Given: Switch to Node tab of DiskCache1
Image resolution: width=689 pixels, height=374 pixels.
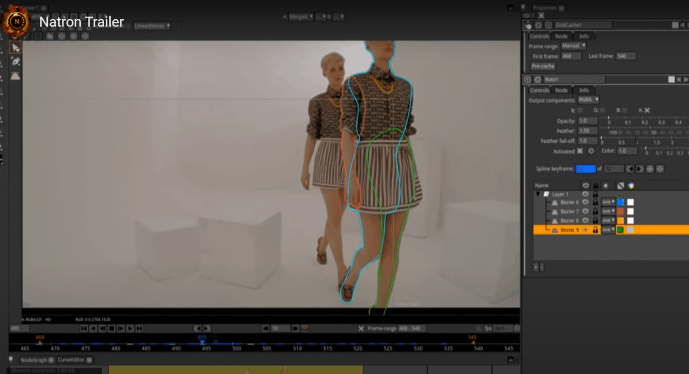Looking at the screenshot, I should [x=561, y=36].
